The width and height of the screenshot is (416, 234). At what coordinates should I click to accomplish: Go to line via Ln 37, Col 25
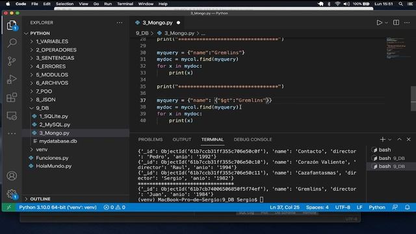tap(285, 207)
